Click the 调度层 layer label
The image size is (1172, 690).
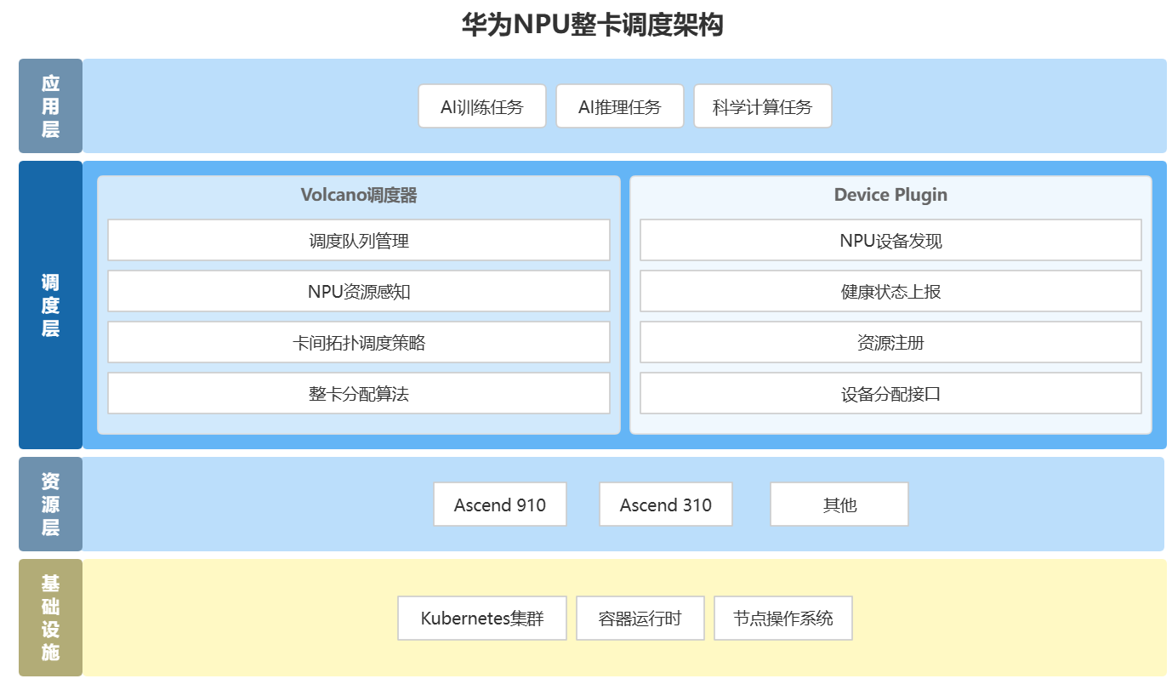pyautogui.click(x=50, y=305)
